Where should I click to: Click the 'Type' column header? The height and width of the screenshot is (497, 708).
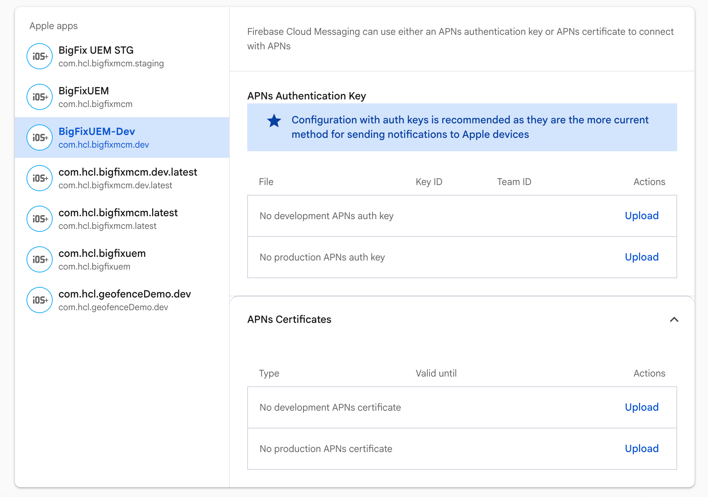pyautogui.click(x=269, y=374)
